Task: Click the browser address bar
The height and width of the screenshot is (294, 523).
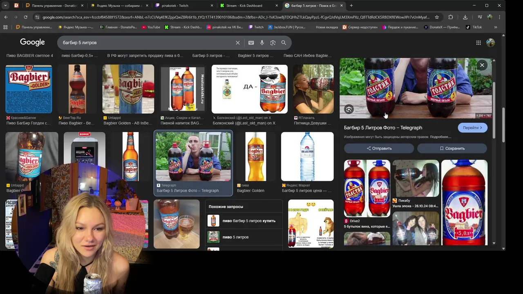Action: pos(236,17)
